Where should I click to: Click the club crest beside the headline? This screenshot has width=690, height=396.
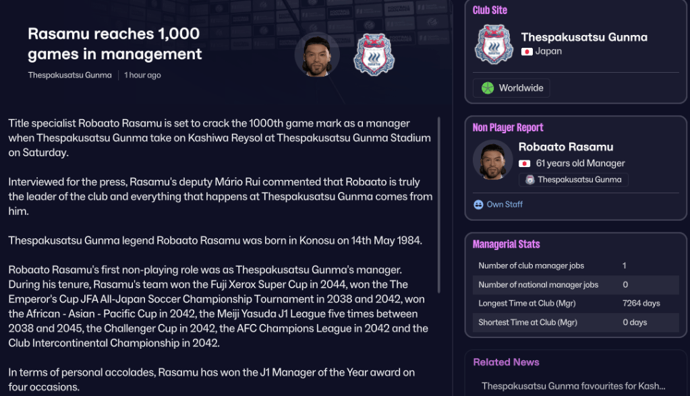pyautogui.click(x=373, y=55)
